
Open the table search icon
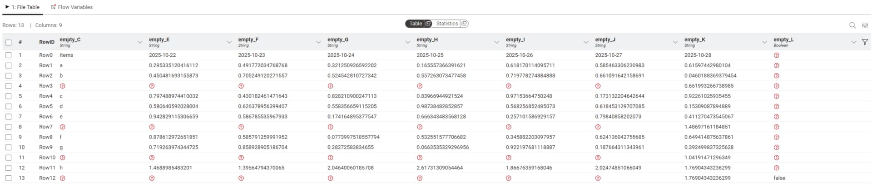tap(852, 25)
